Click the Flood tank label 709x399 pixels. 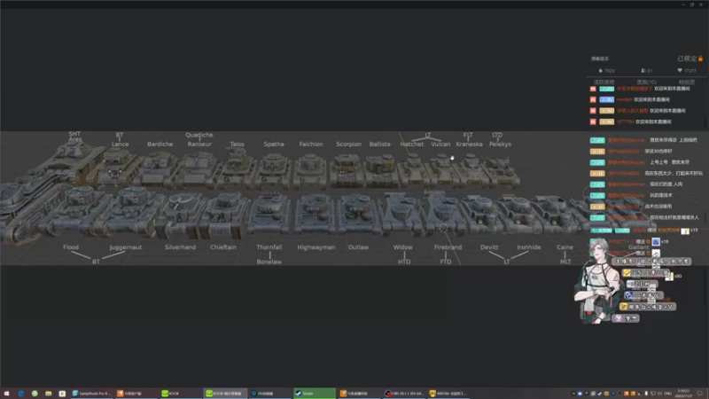[x=71, y=247]
